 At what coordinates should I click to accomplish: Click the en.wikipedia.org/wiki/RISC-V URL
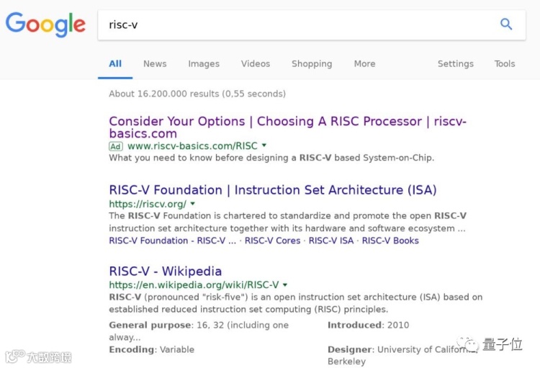click(x=194, y=285)
